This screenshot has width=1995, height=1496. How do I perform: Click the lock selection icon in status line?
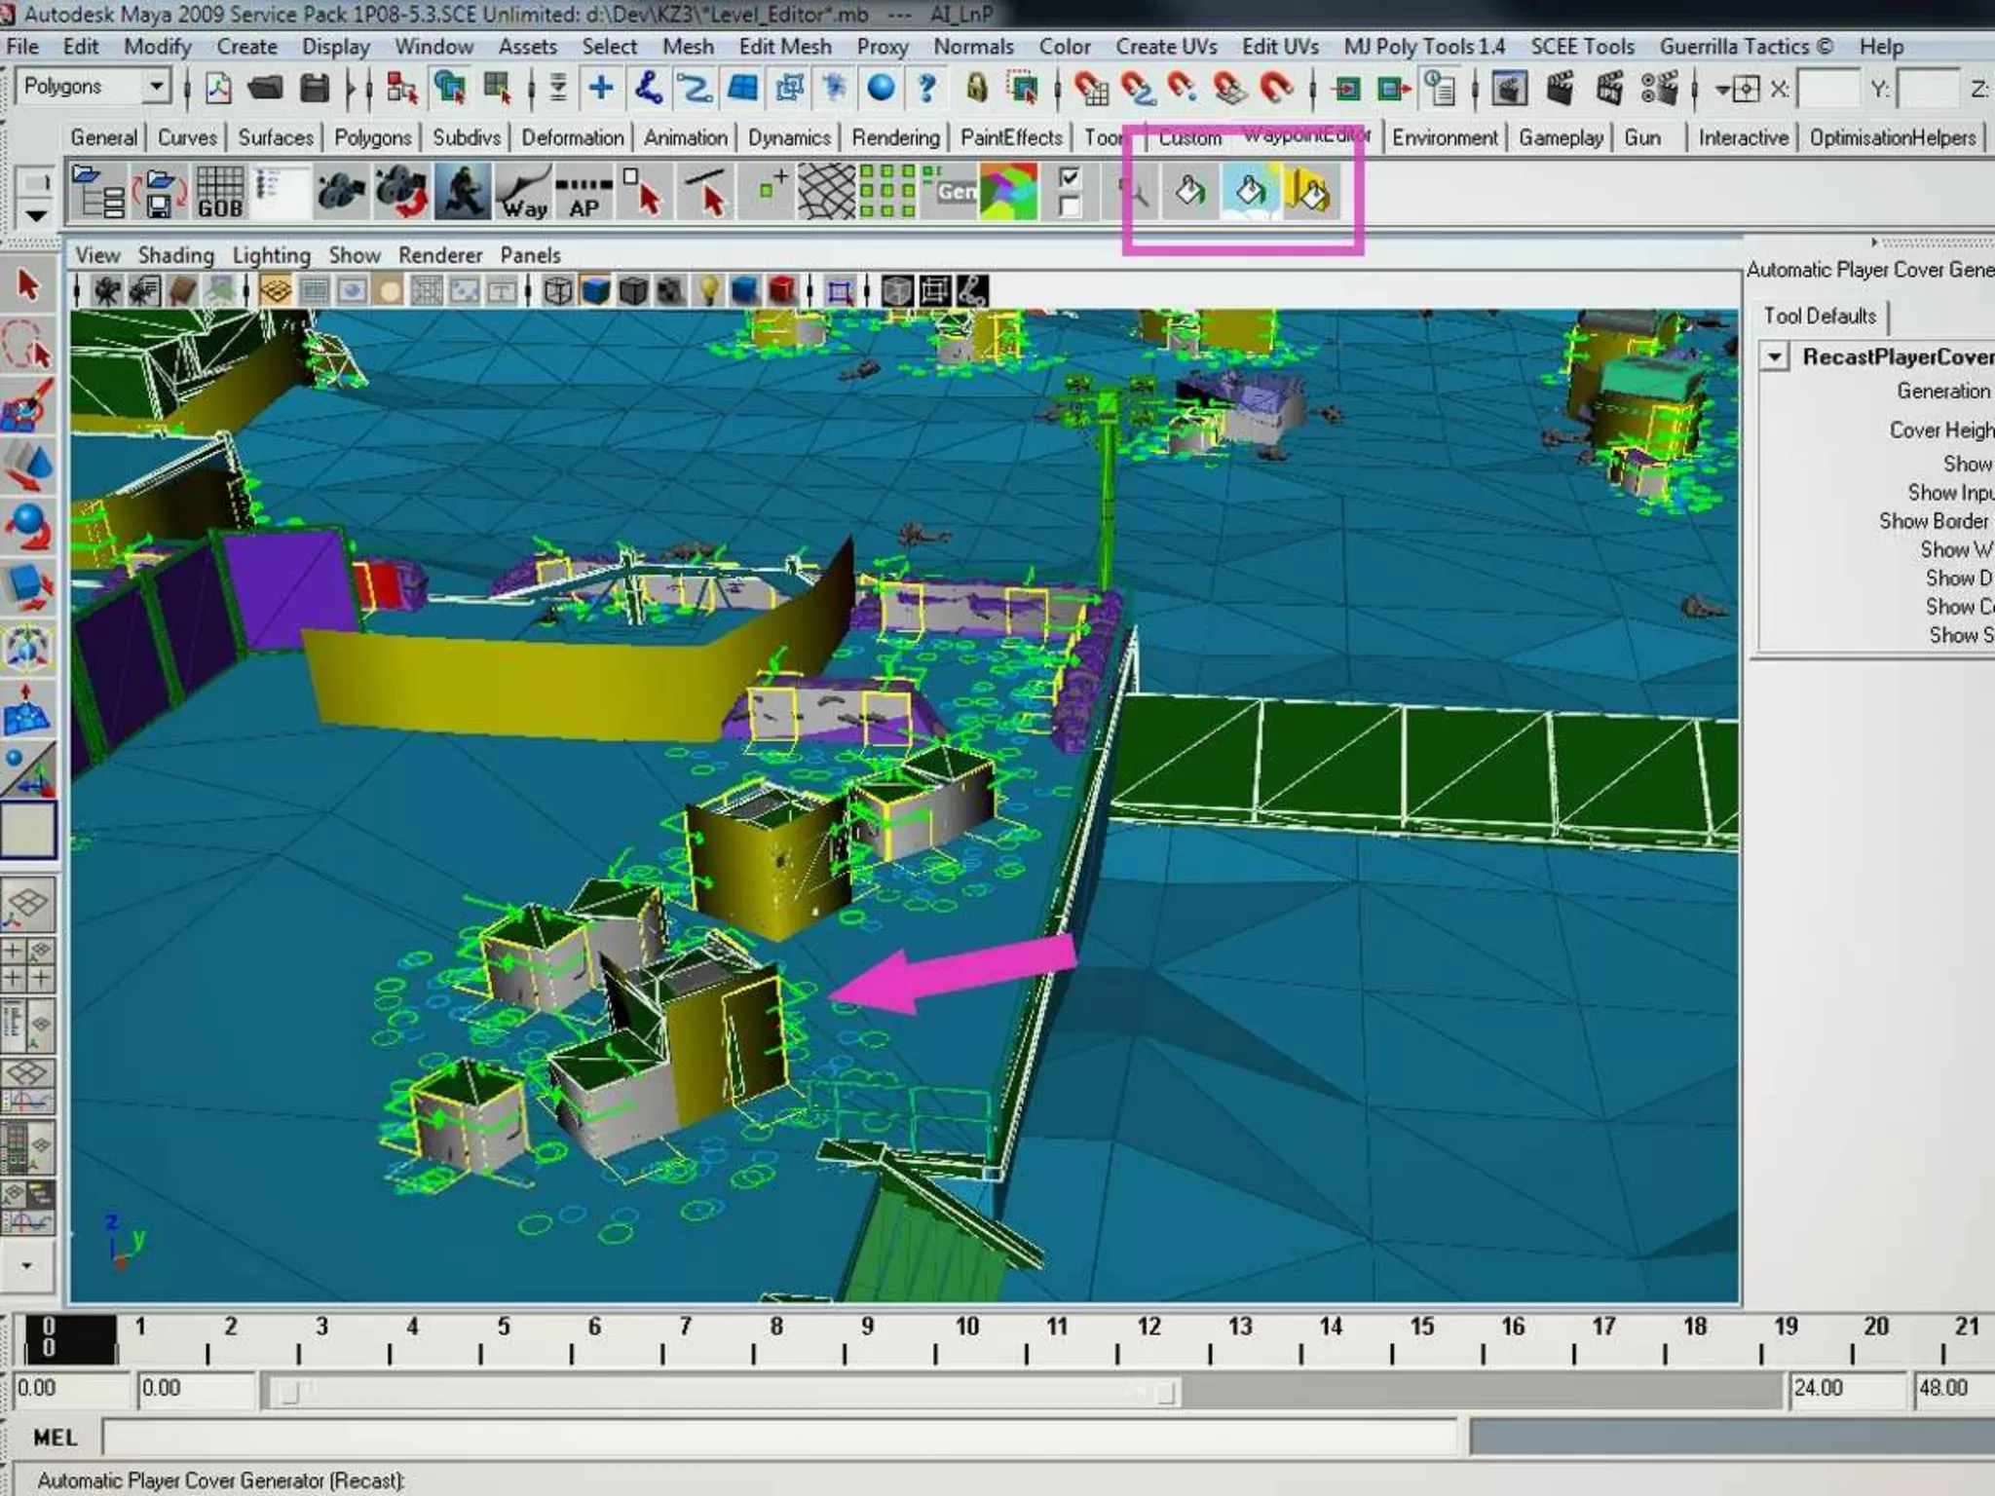pyautogui.click(x=976, y=89)
